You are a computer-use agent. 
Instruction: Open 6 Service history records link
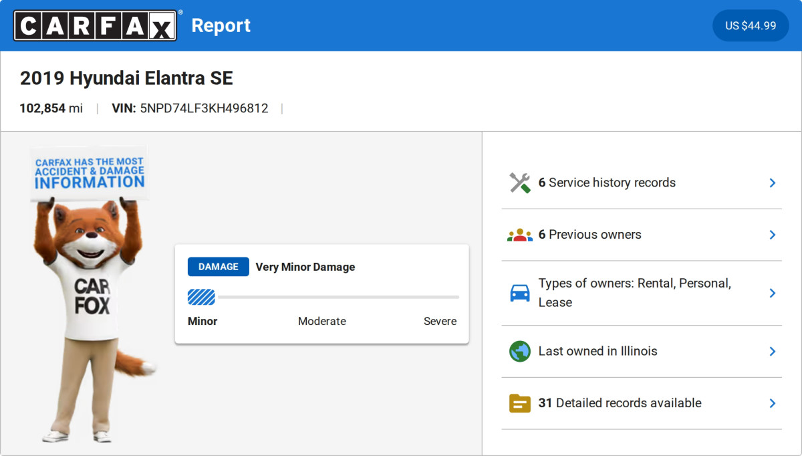click(x=607, y=183)
